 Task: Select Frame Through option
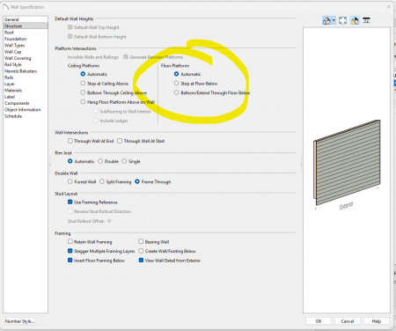[137, 181]
